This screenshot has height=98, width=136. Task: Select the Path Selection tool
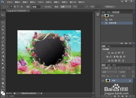click(x=3, y=75)
